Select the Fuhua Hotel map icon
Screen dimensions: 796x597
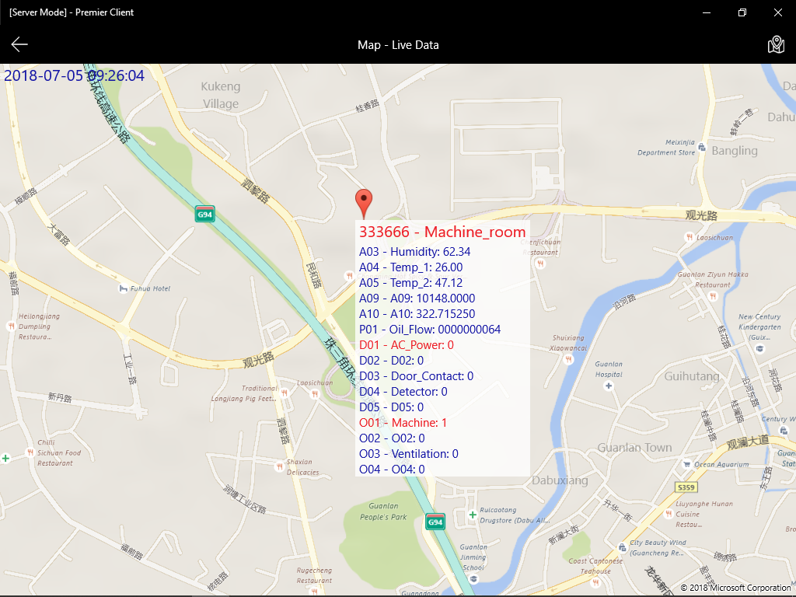[x=123, y=289]
